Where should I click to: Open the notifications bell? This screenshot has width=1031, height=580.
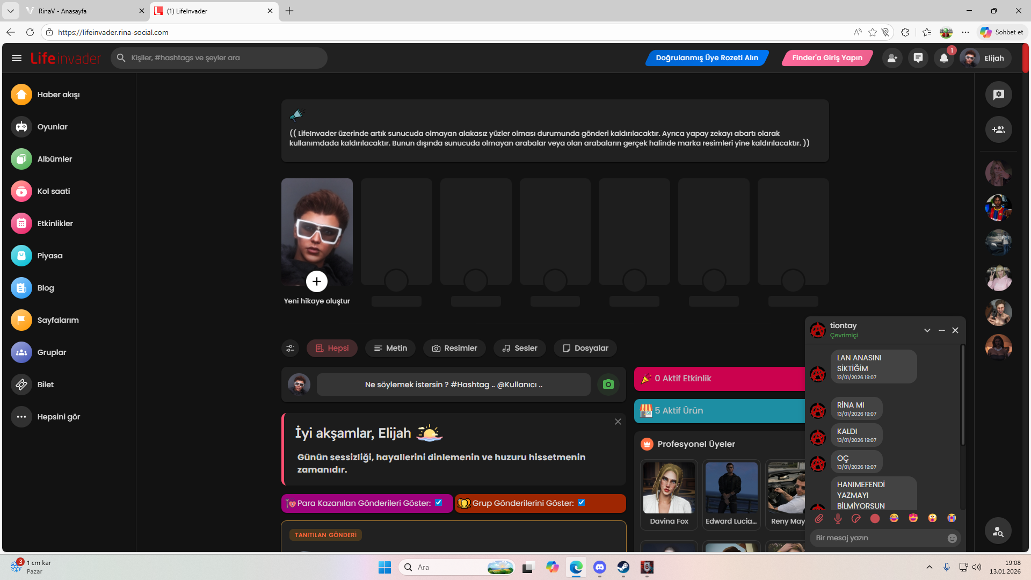[x=944, y=58]
